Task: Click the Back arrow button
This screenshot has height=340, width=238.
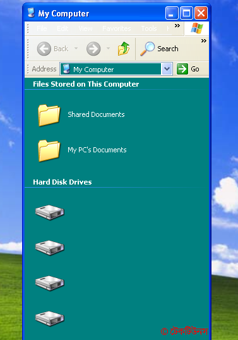Action: (44, 49)
